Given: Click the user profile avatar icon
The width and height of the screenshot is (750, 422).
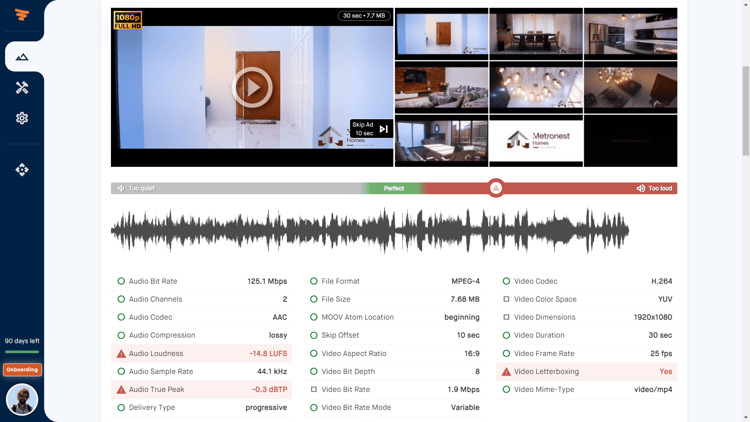Looking at the screenshot, I should coord(21,399).
